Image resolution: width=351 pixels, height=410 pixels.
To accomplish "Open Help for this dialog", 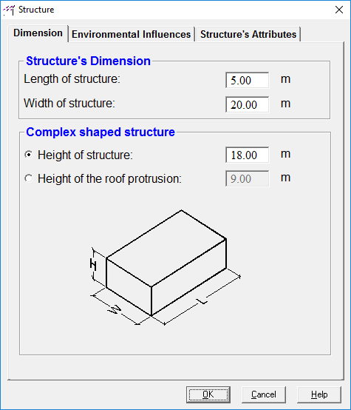I will (x=319, y=394).
